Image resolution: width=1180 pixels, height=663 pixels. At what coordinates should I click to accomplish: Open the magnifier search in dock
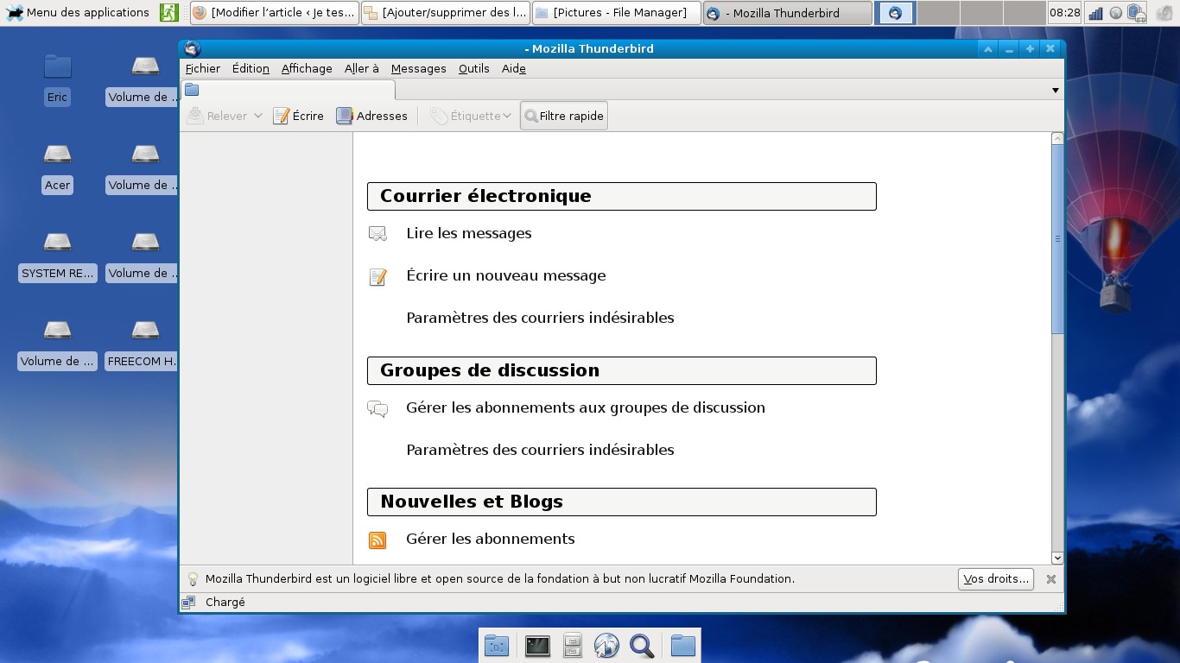click(642, 645)
